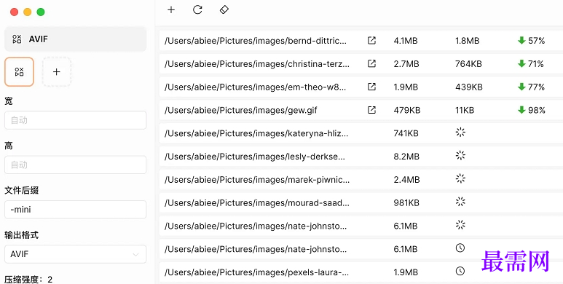Click the 宽 width input field

[76, 120]
